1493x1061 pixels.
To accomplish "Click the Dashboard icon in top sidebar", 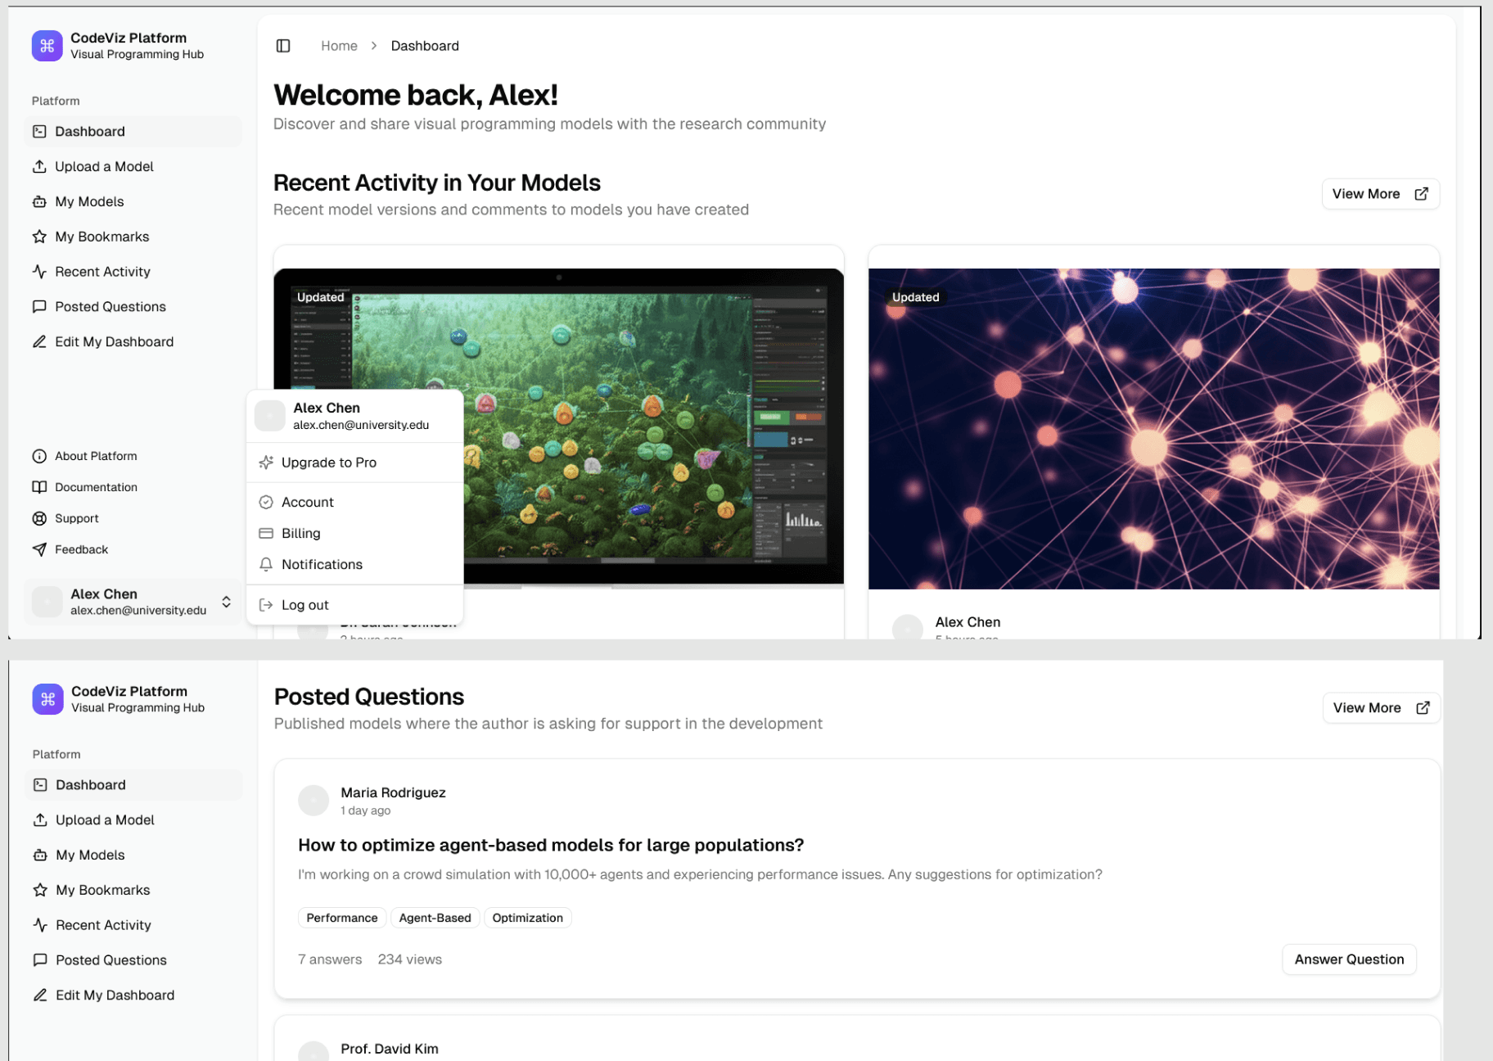I will 39,131.
